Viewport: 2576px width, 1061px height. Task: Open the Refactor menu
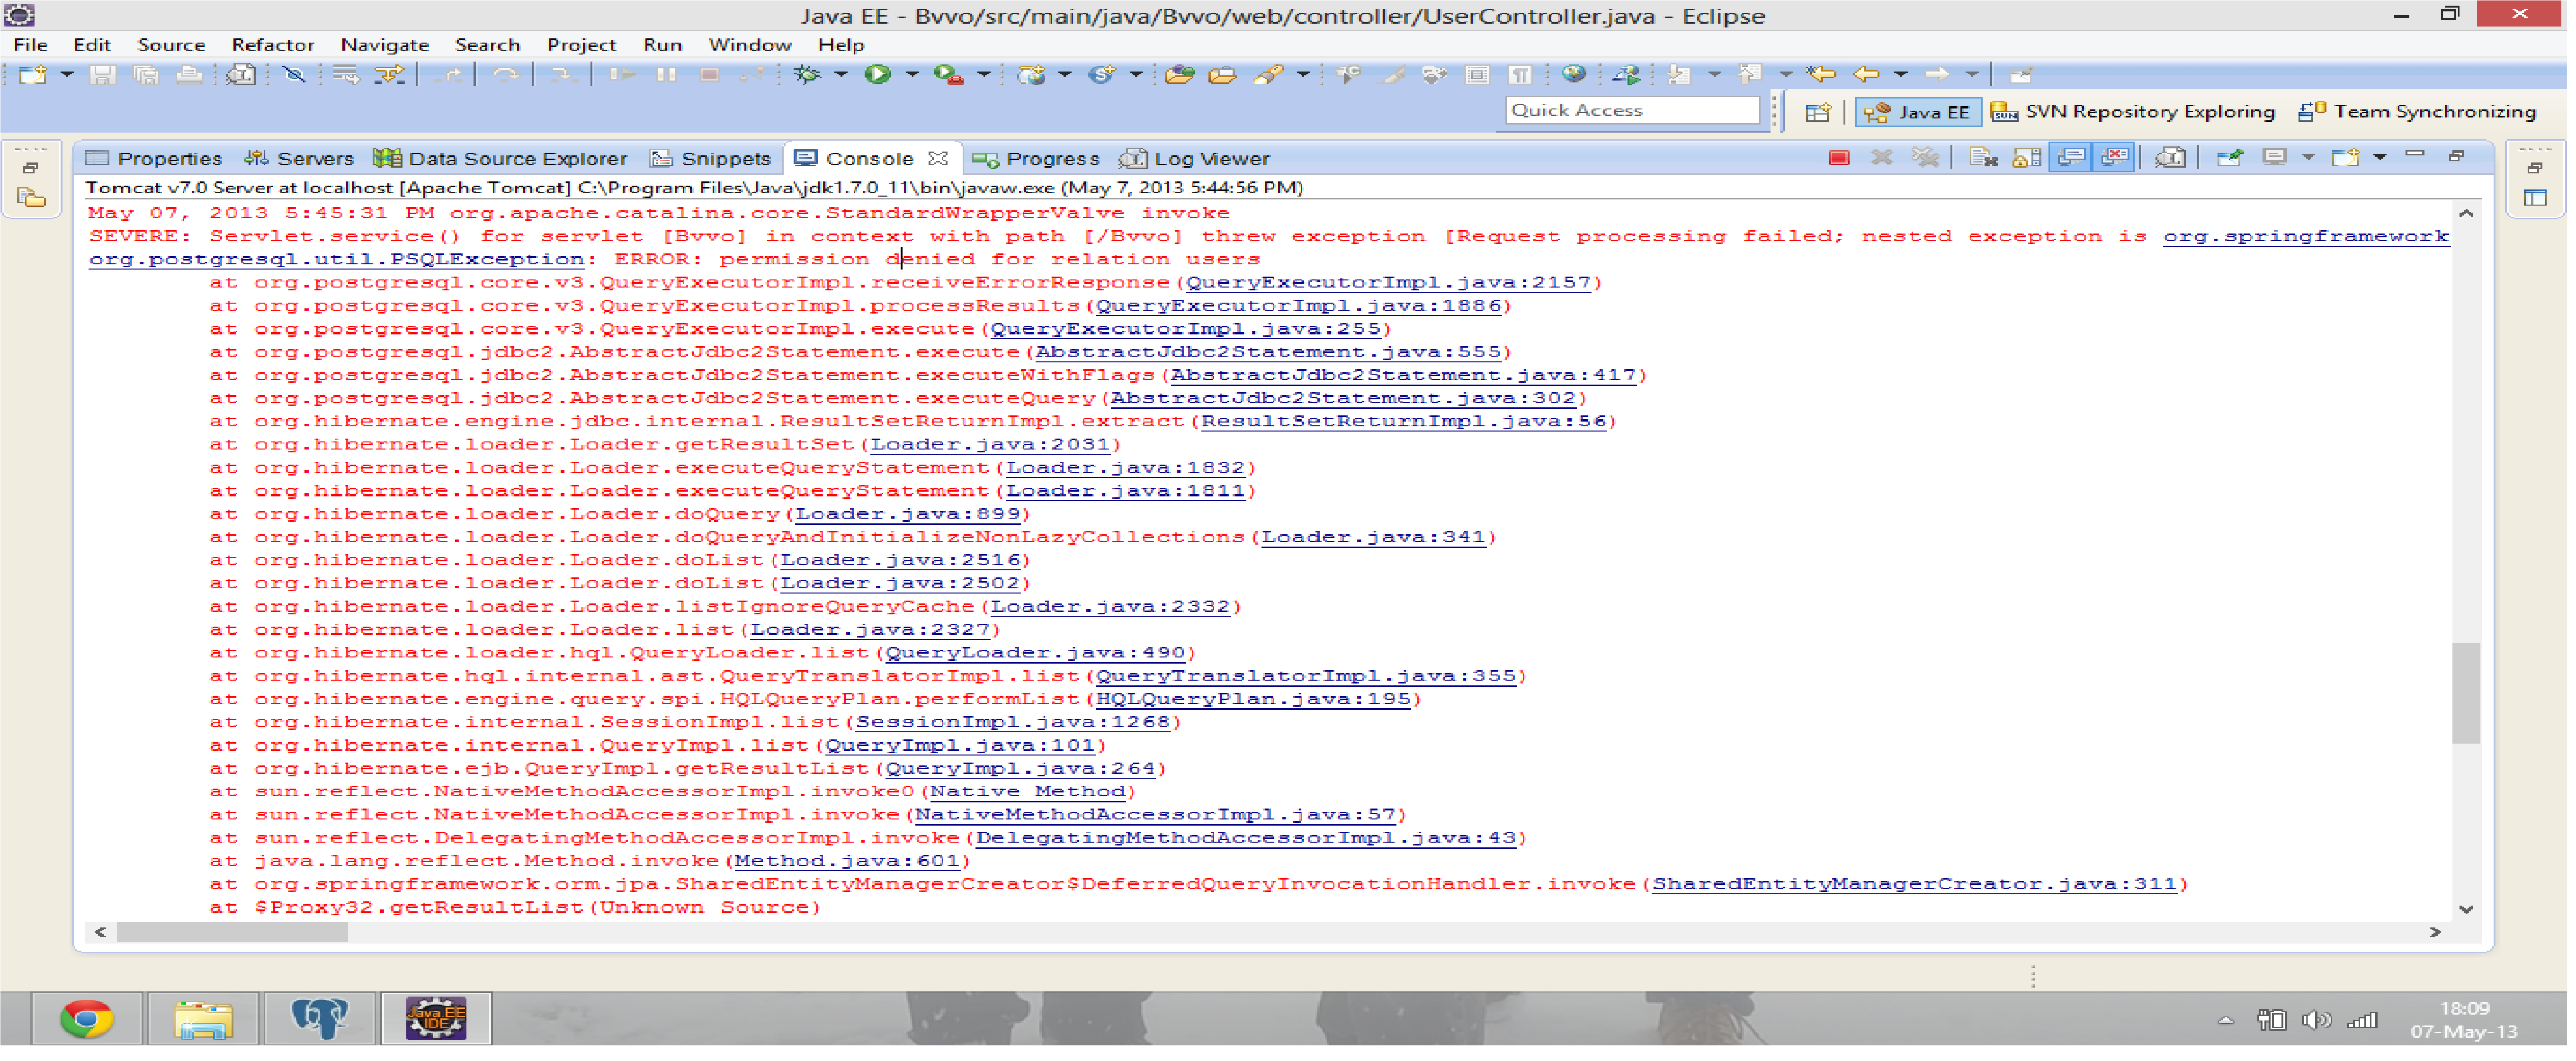[273, 45]
